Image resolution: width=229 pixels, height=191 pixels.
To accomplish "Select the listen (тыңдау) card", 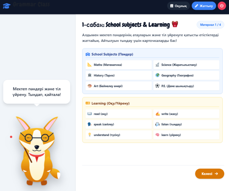I will [x=186, y=124].
